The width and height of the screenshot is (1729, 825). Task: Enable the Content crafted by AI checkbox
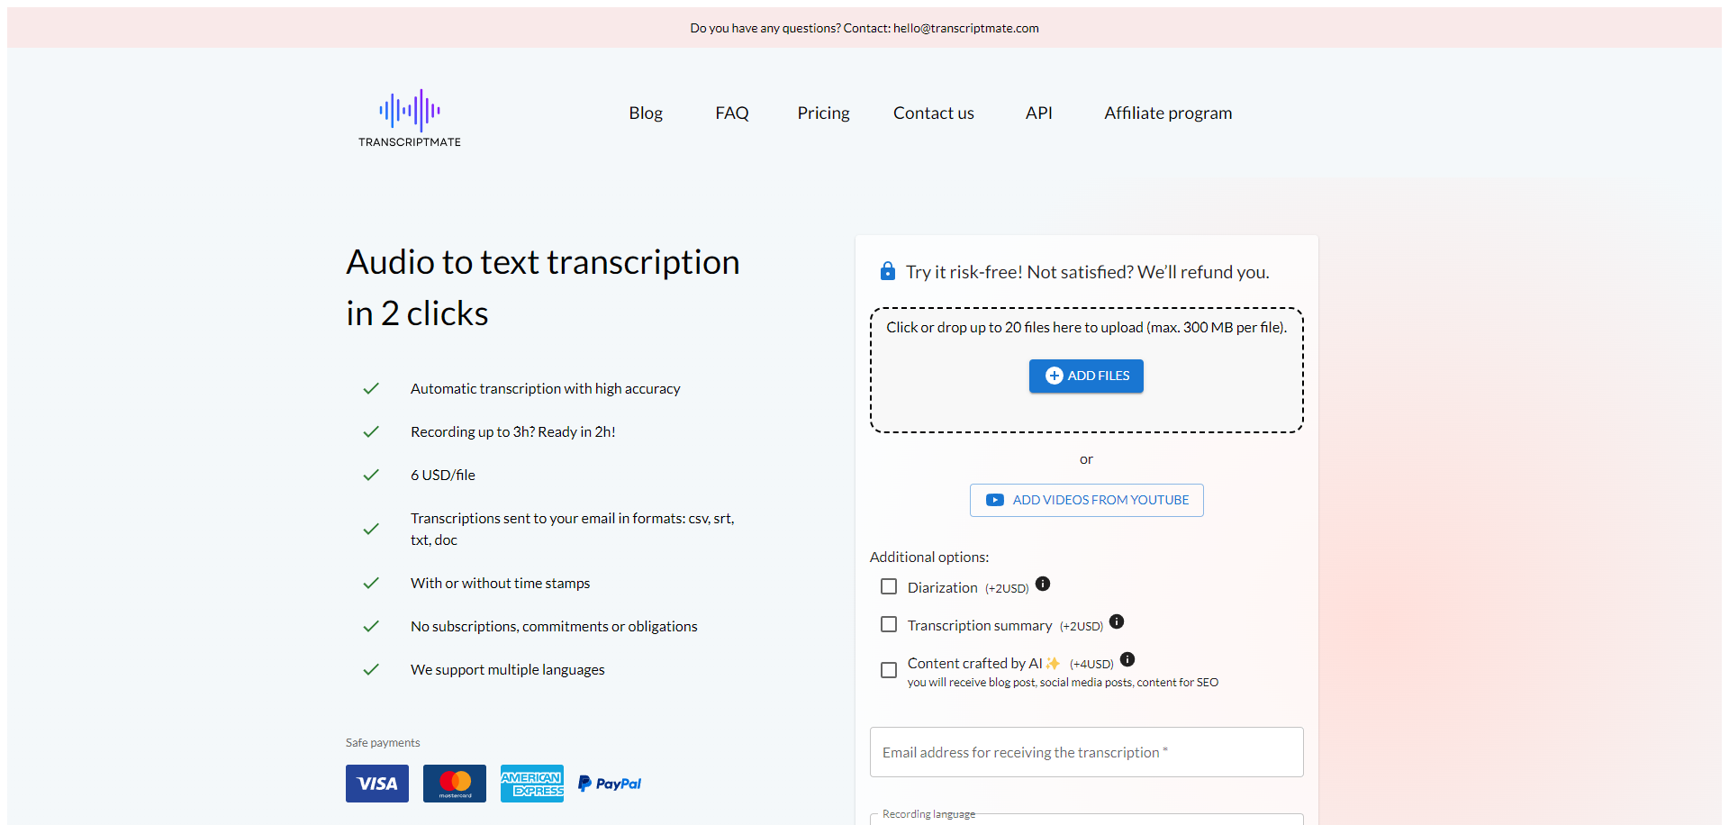(889, 670)
